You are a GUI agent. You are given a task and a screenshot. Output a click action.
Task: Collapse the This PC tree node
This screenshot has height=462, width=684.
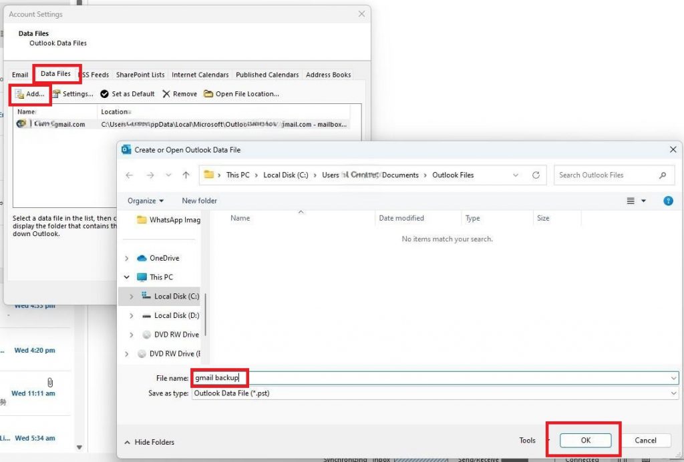coord(126,277)
